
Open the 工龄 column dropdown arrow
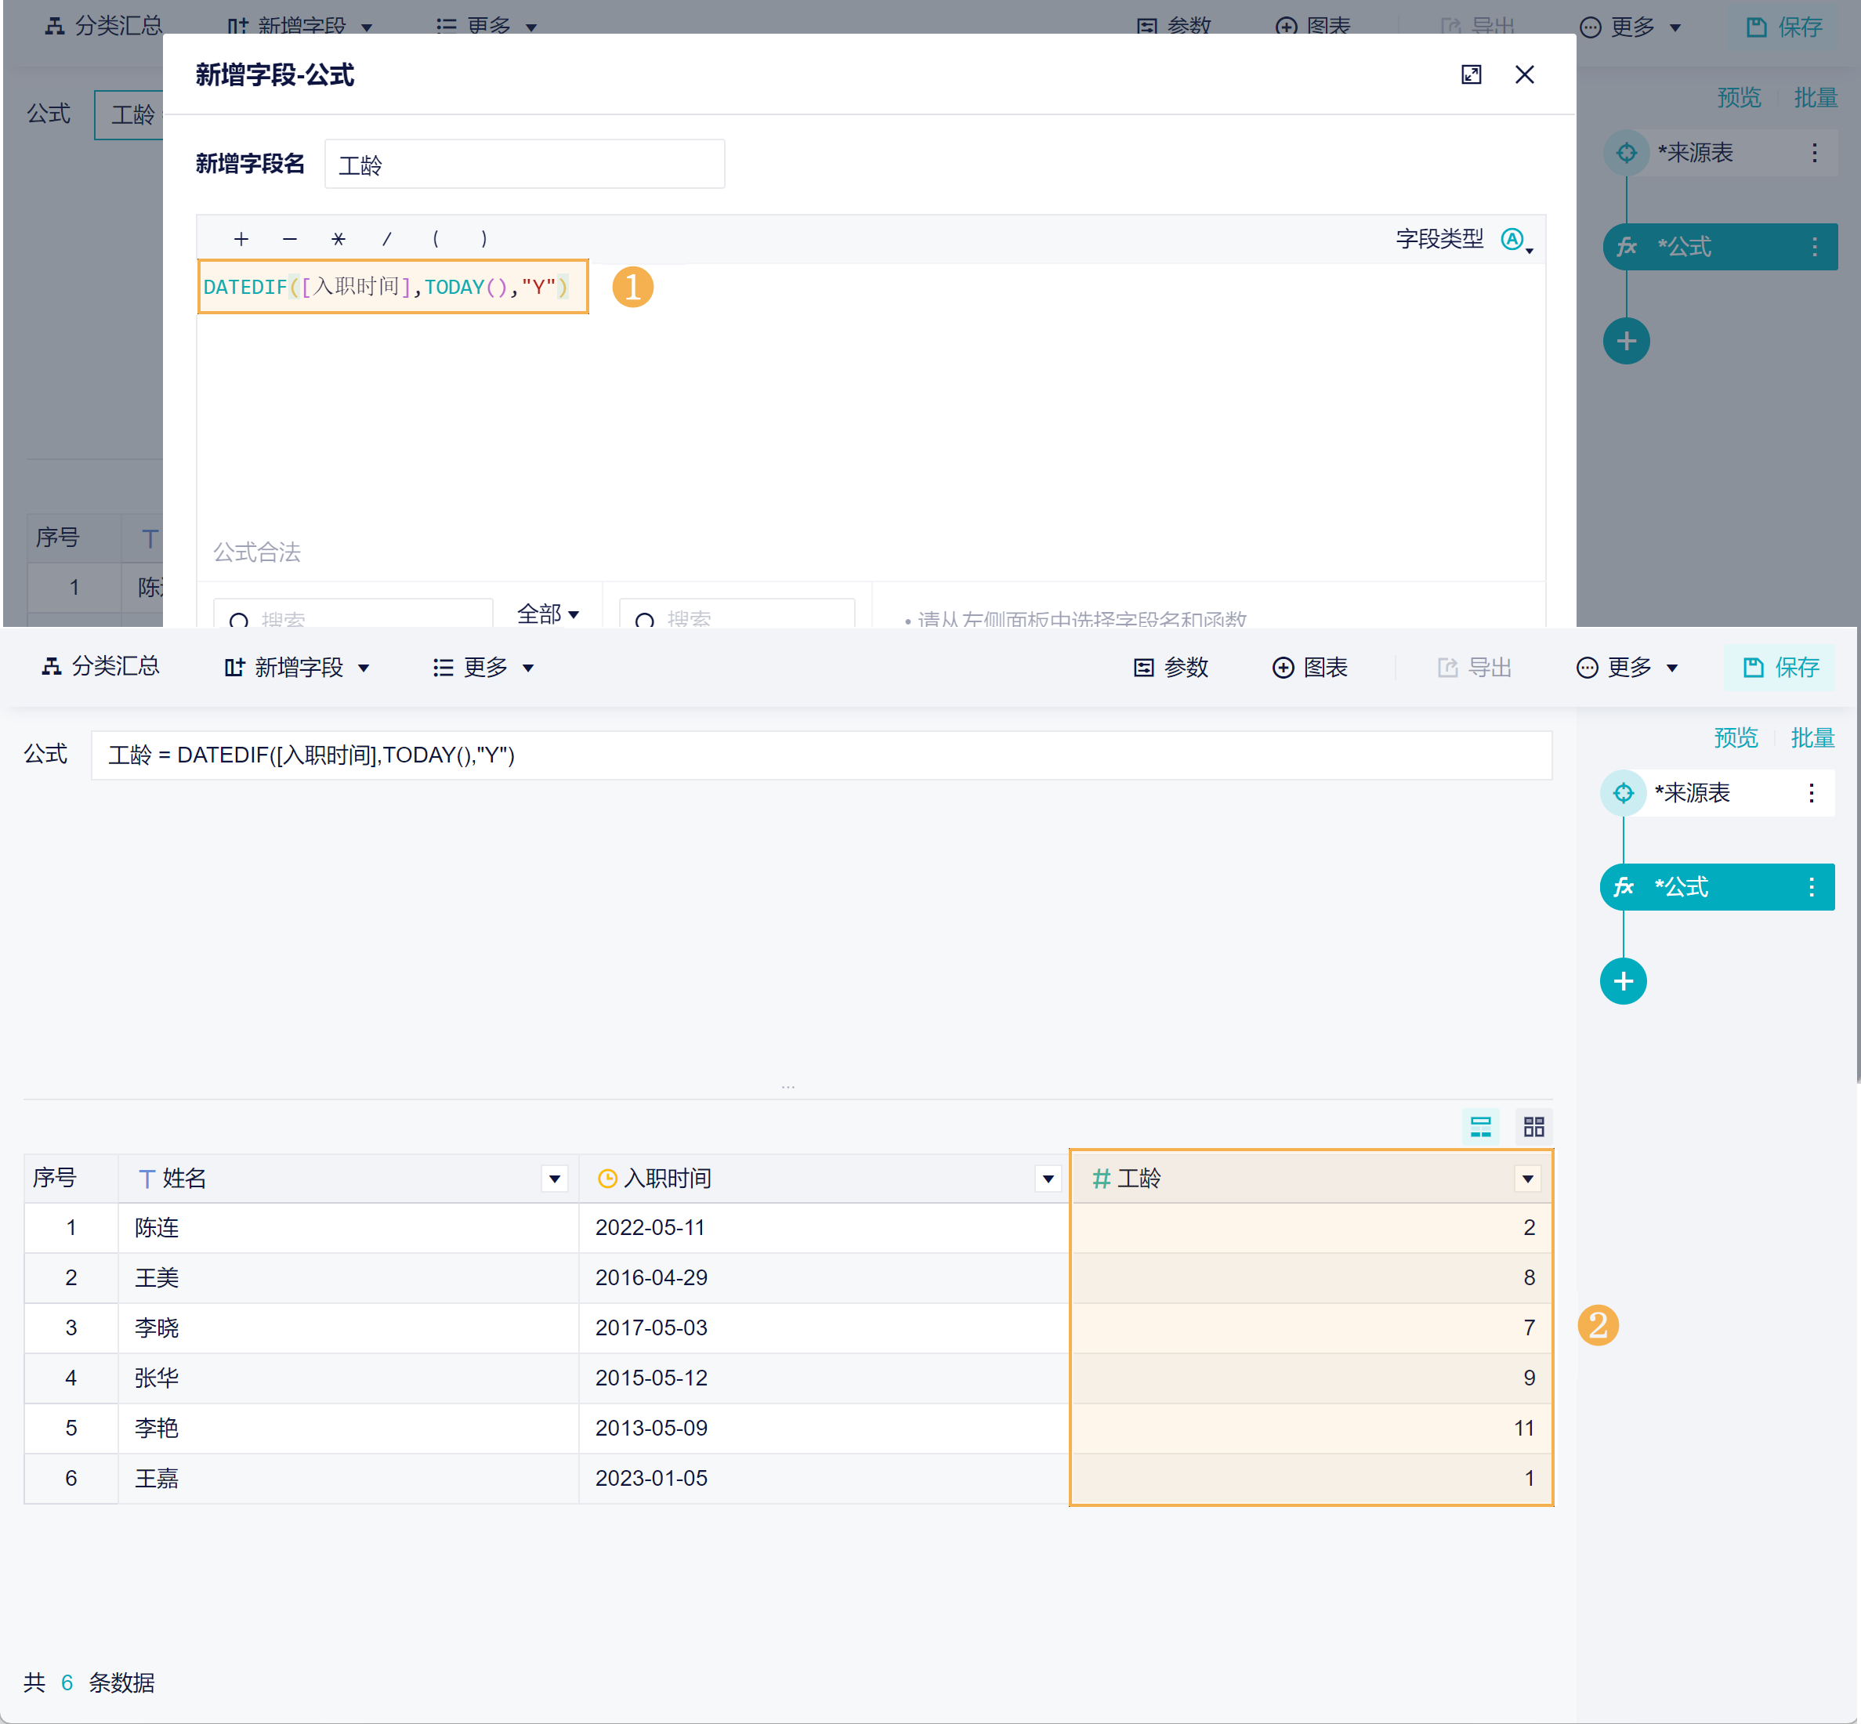click(1527, 1179)
